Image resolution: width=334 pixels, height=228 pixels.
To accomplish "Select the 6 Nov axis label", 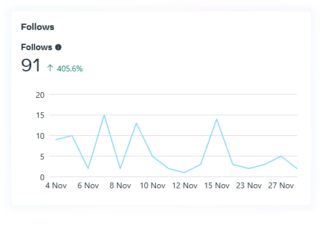I will pyautogui.click(x=88, y=185).
